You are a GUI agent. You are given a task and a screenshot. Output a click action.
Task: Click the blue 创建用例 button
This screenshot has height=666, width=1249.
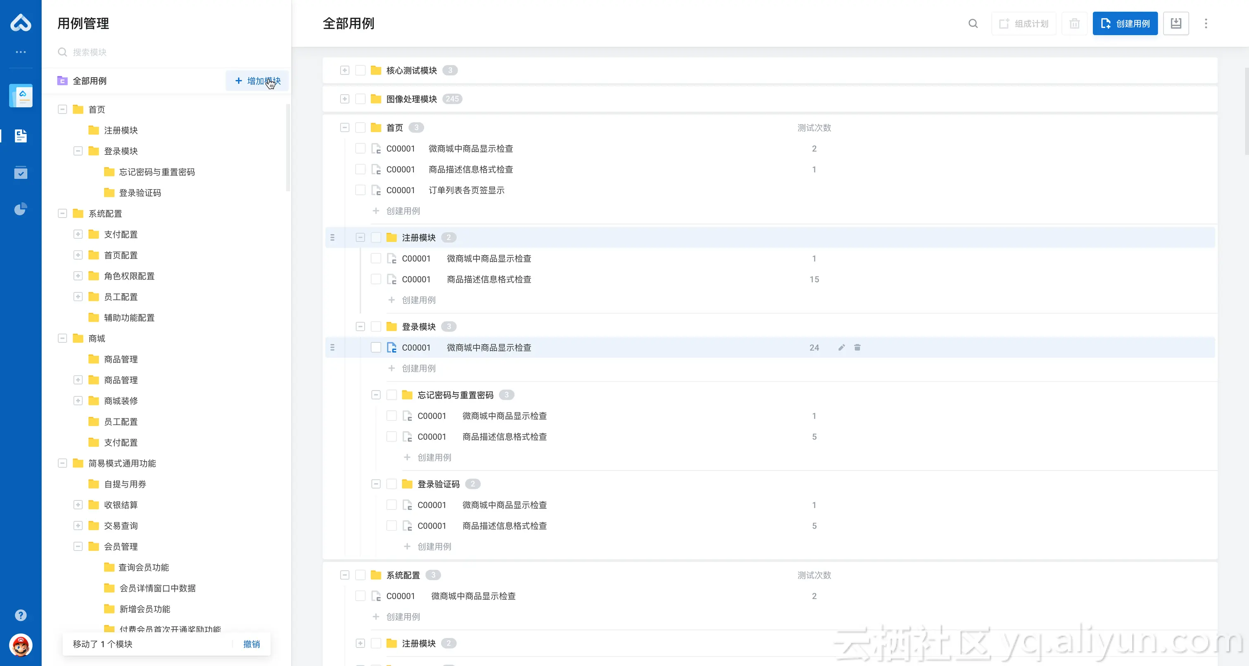click(1125, 23)
